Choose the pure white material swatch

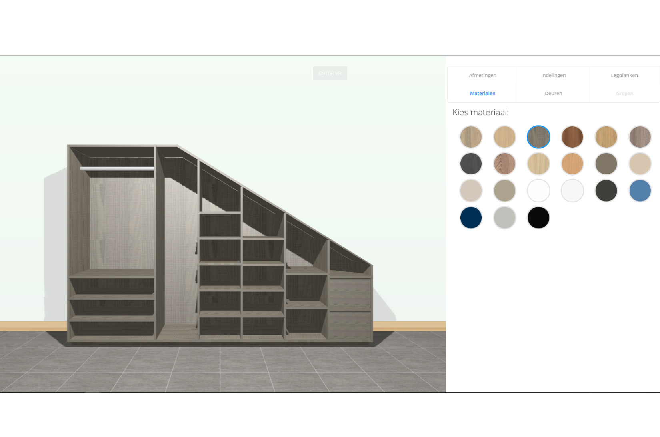(x=538, y=191)
